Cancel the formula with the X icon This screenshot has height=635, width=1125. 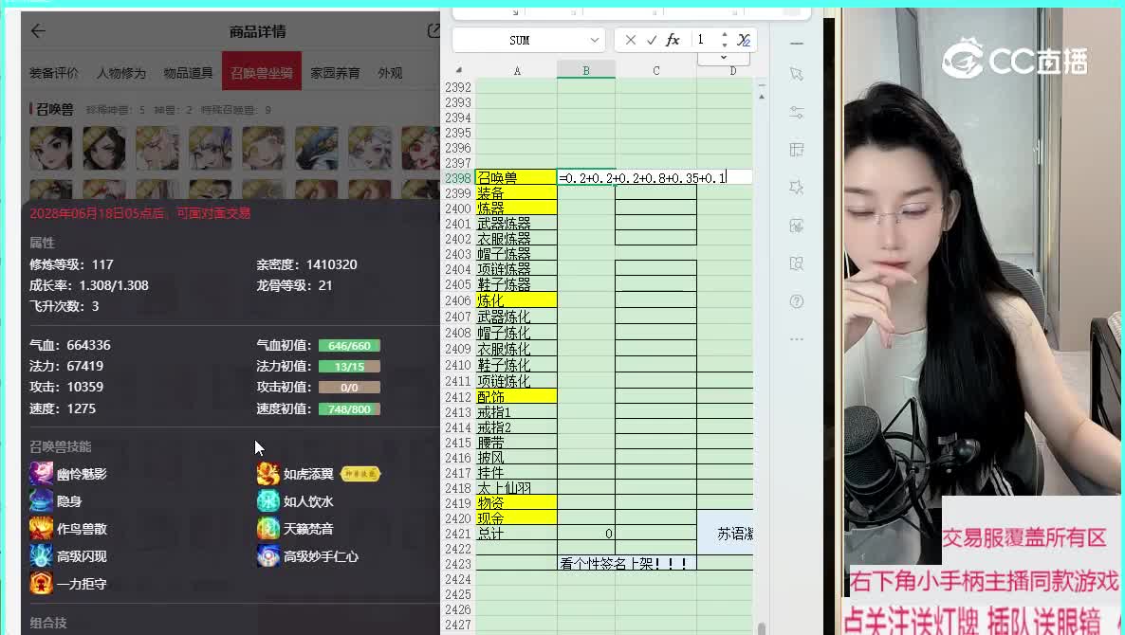[x=630, y=40]
